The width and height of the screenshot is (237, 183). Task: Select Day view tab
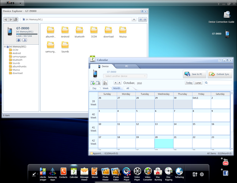[94, 88]
